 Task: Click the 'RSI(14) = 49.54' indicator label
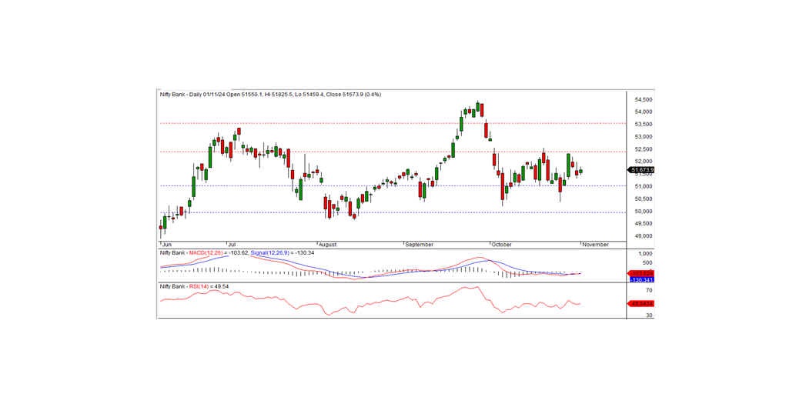208,287
